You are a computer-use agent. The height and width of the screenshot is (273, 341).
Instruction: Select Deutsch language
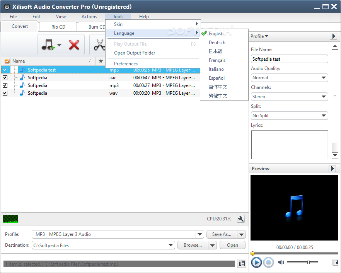tap(224, 43)
